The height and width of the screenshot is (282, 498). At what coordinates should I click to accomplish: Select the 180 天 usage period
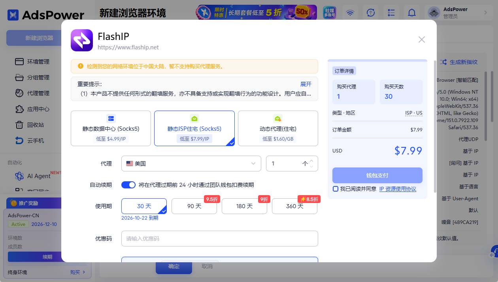[244, 206]
